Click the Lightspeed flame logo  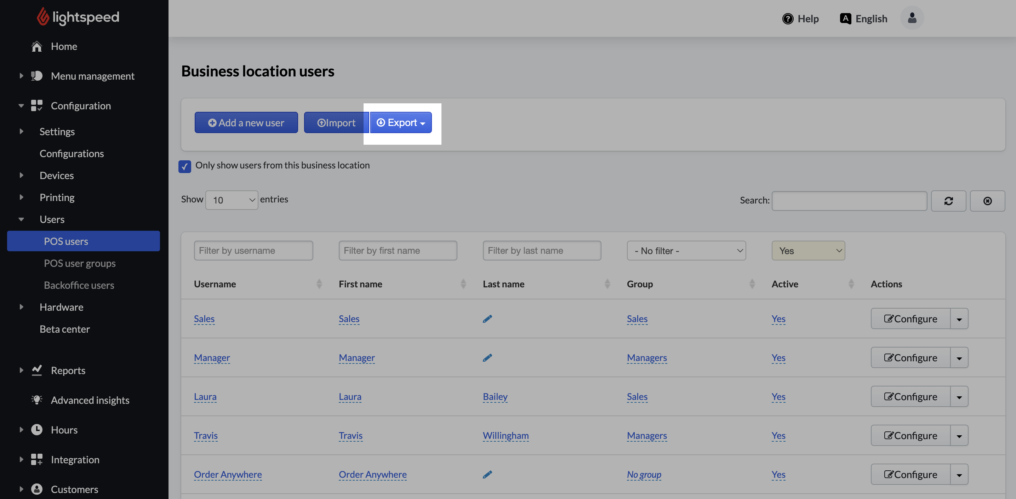click(x=44, y=17)
